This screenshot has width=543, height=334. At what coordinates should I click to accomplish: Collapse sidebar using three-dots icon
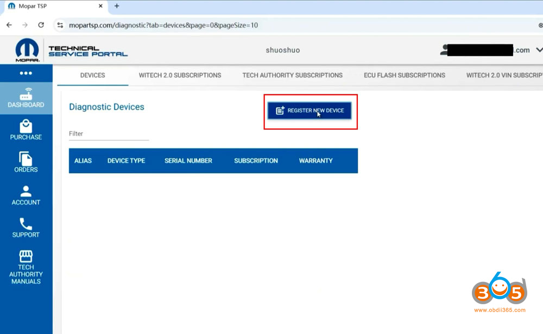[26, 73]
